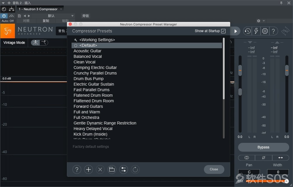This screenshot has height=187, width=293.
Task: Open the preset manager help icon
Action: coord(77,169)
